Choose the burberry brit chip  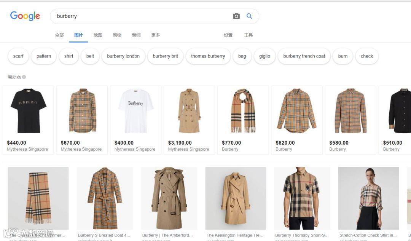click(x=165, y=56)
